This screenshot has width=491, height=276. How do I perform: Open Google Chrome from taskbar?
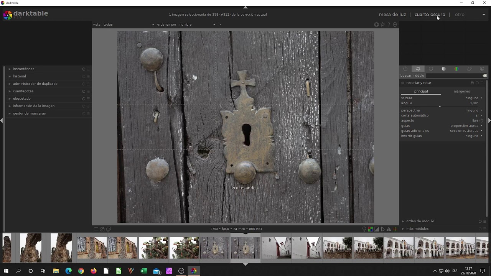(x=81, y=271)
